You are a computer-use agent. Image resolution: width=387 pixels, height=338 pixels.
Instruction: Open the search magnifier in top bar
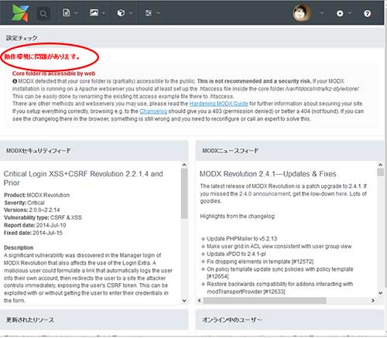pyautogui.click(x=43, y=13)
